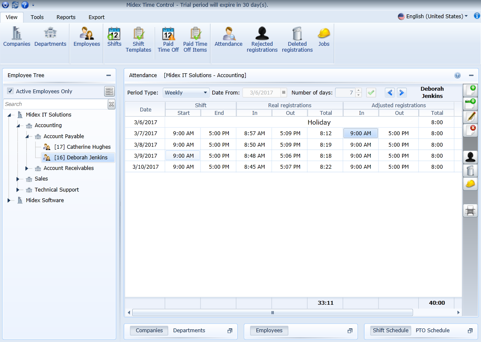
Task: Switch to the Reports ribbon tab
Action: (x=66, y=17)
